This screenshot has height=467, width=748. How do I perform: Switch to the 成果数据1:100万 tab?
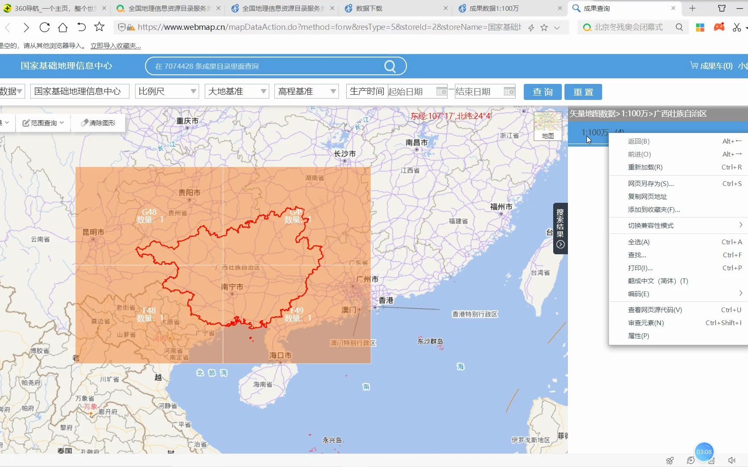coord(510,8)
